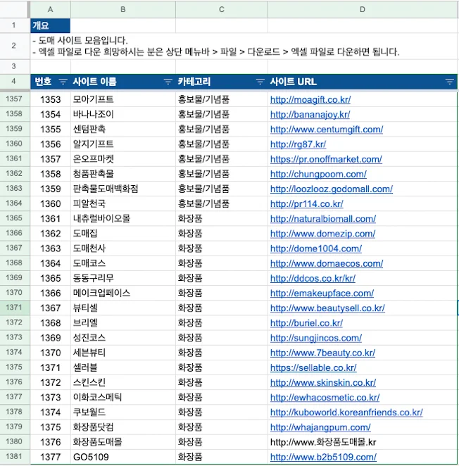Open the www.domaecos.com link

[x=327, y=263]
